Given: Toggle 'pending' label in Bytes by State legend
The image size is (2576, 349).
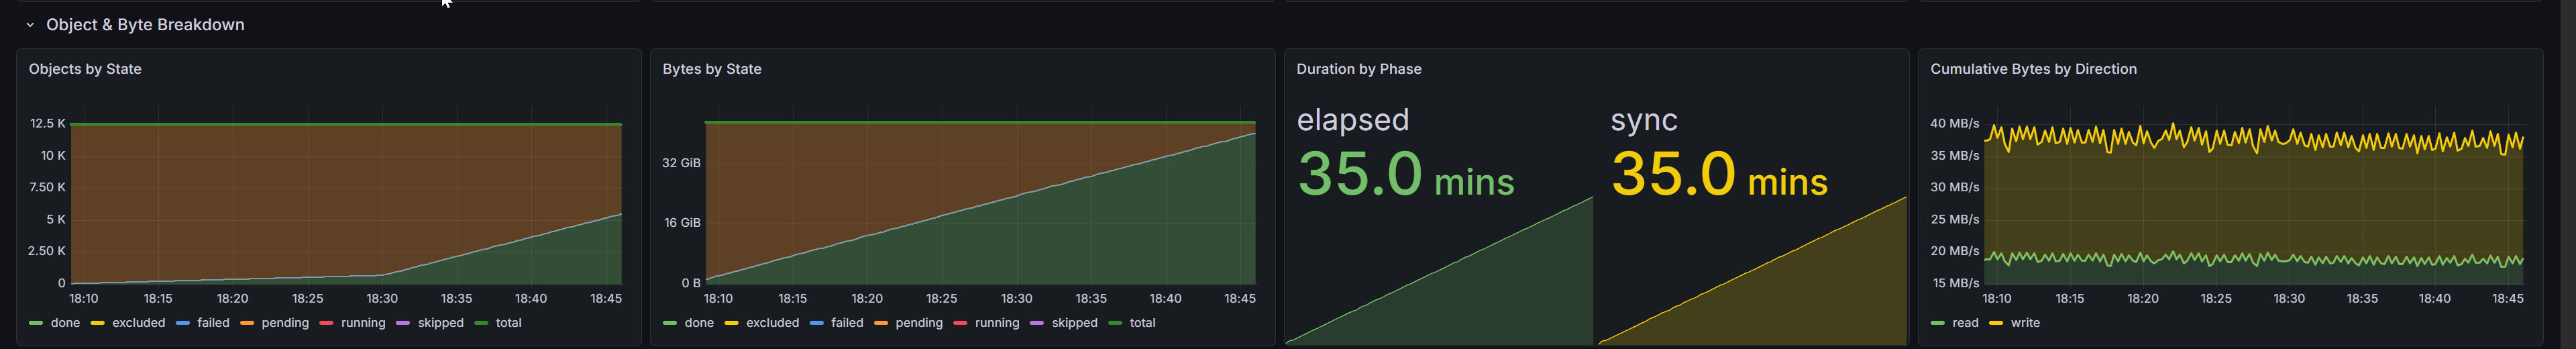Looking at the screenshot, I should point(918,323).
